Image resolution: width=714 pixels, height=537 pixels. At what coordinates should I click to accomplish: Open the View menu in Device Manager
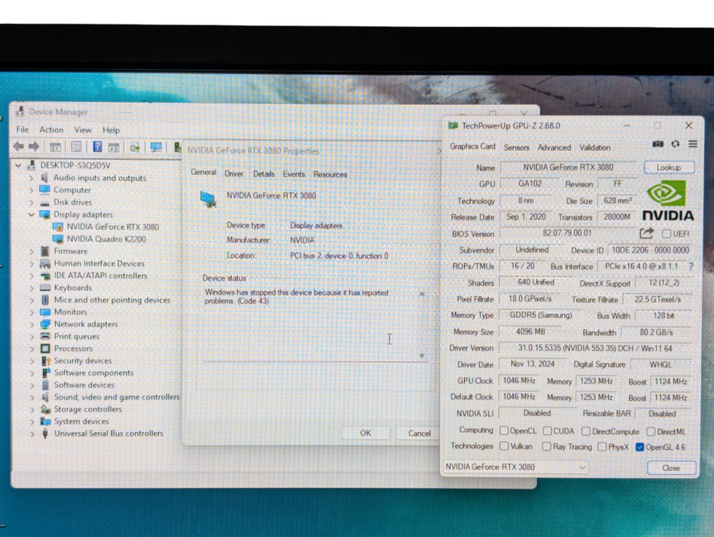pos(83,130)
